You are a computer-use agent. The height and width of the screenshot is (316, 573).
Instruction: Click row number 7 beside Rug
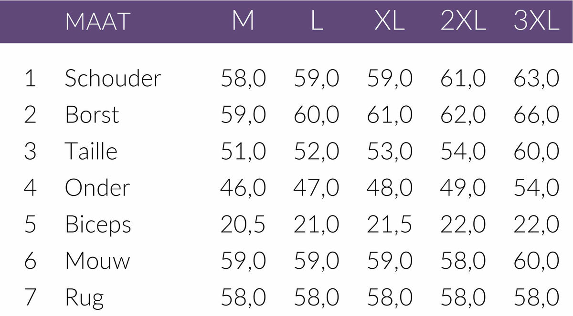30,298
